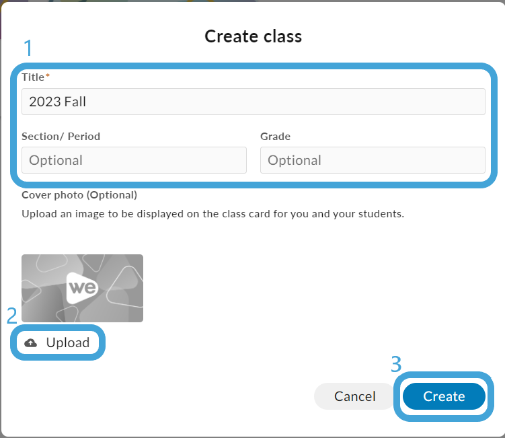This screenshot has height=438, width=505.
Task: Click the blue step number 2 annotation
Action: click(12, 316)
